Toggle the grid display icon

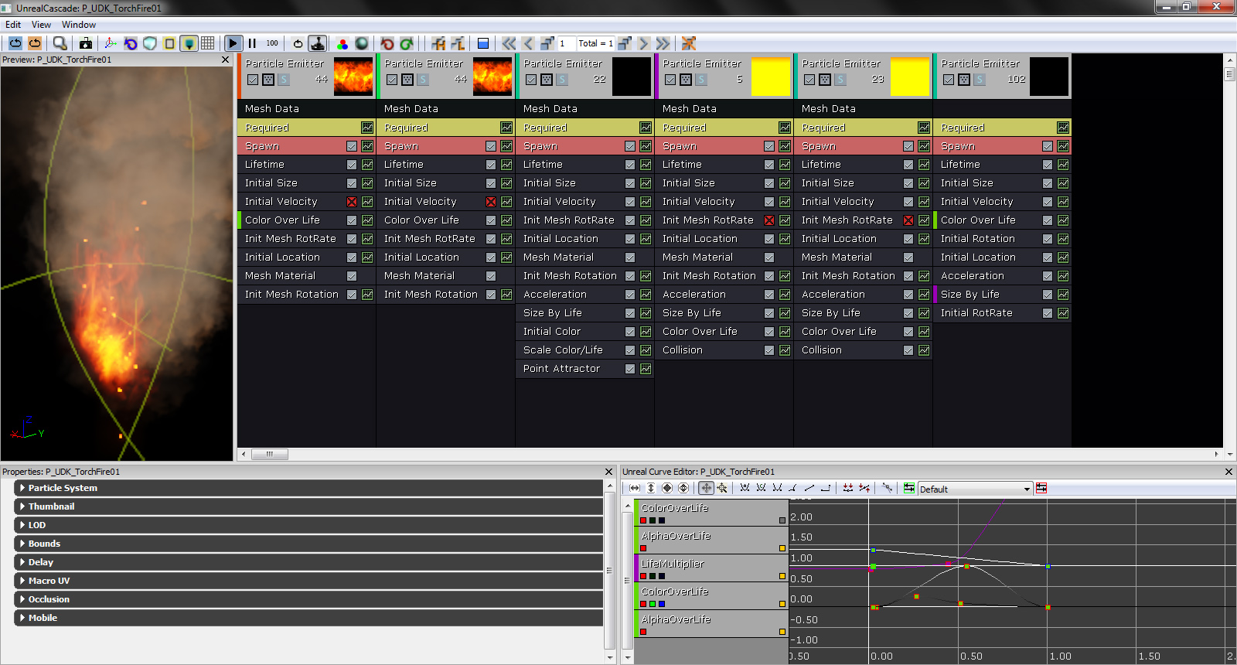(208, 43)
